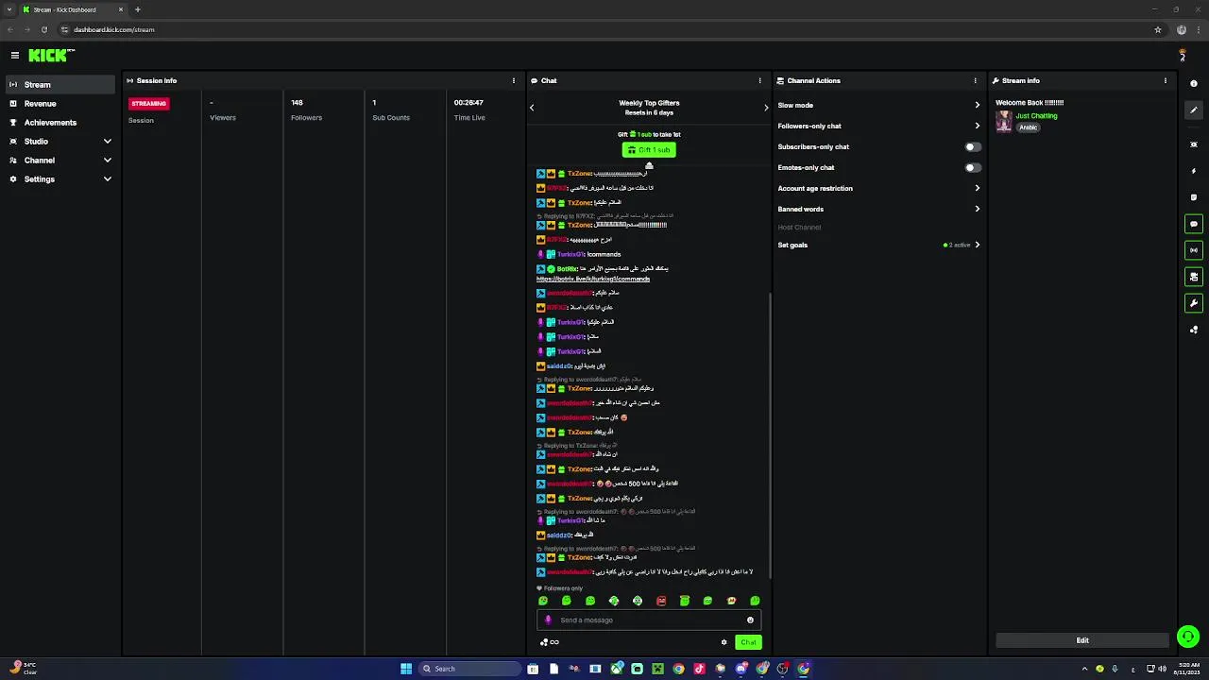Send message with Chat button
Image resolution: width=1209 pixels, height=680 pixels.
click(x=748, y=642)
